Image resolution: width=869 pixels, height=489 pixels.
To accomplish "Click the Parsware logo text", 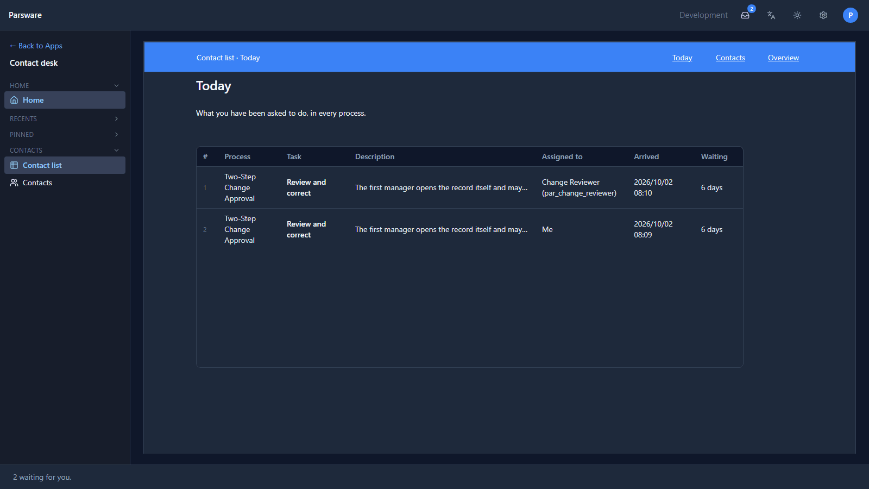I will (x=25, y=15).
